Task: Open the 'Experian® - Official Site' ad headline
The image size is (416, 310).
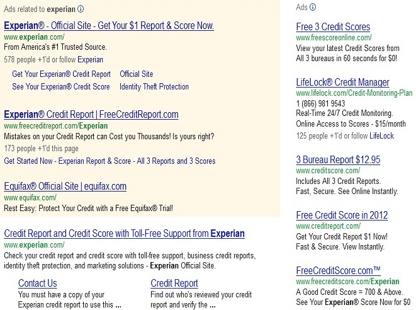Action: tap(109, 26)
